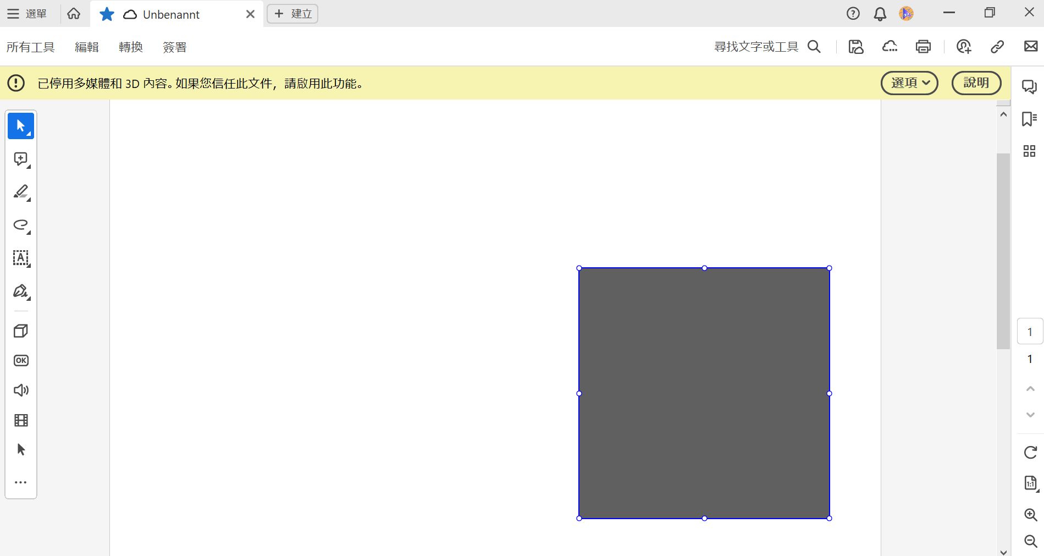
Task: Open the bookmarks panel
Action: [x=1029, y=119]
